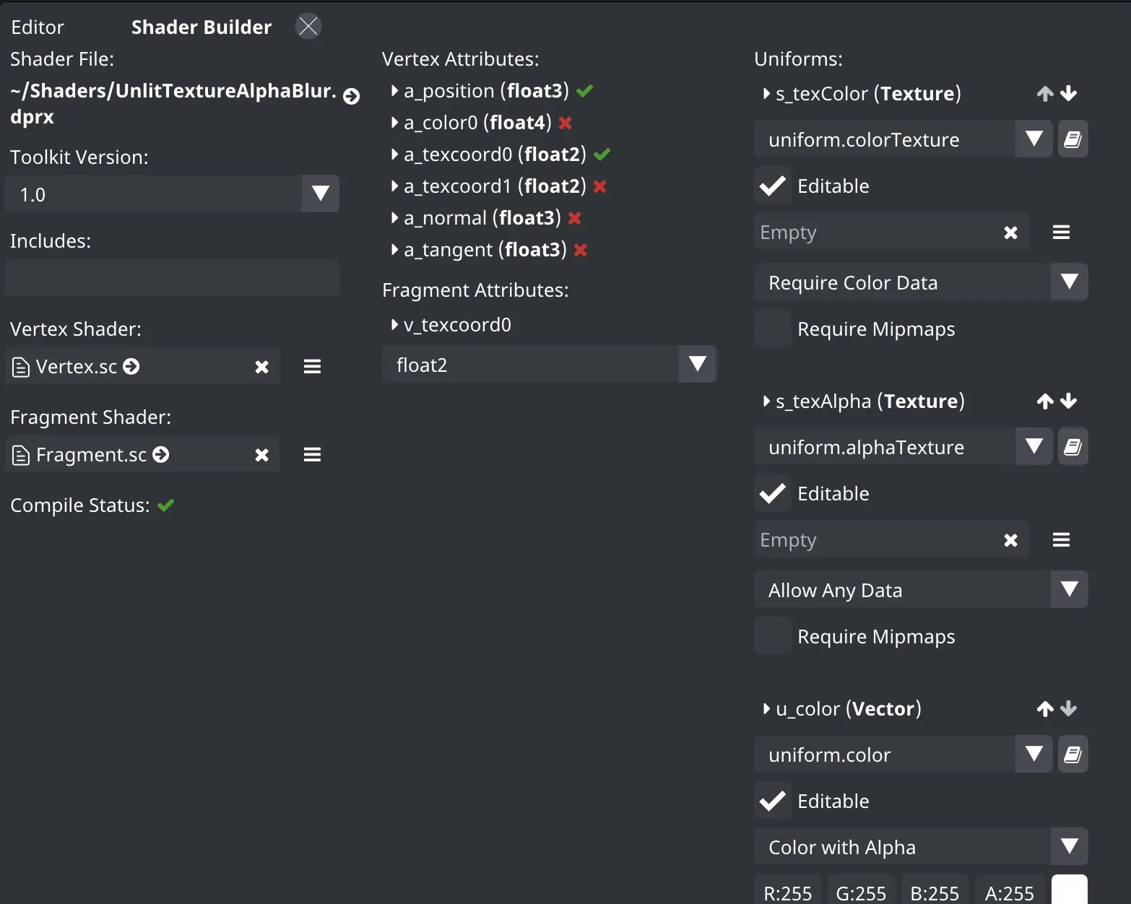Enable Require Mipmaps for s_texAlpha
Viewport: 1131px width, 904px height.
tap(773, 636)
